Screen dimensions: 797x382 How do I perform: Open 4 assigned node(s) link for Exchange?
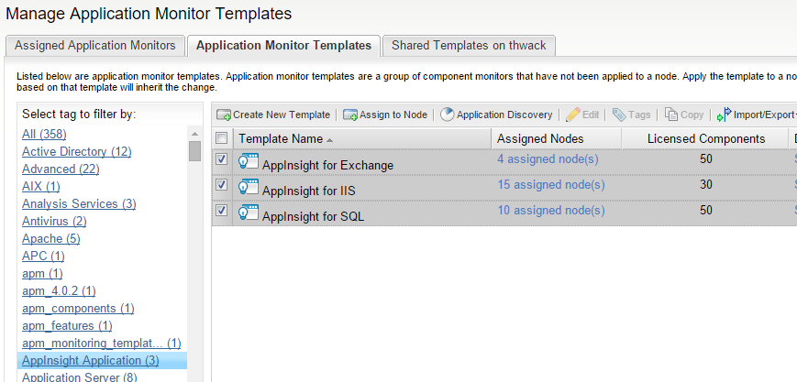pos(548,159)
